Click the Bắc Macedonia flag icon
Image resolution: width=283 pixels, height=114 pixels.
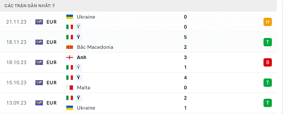[x=69, y=47]
